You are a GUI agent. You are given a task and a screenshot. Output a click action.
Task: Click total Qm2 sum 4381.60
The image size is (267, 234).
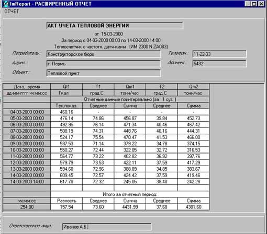[193, 207]
